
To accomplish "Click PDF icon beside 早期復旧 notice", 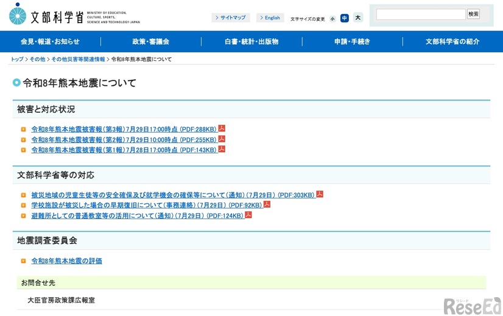I will 267,205.
